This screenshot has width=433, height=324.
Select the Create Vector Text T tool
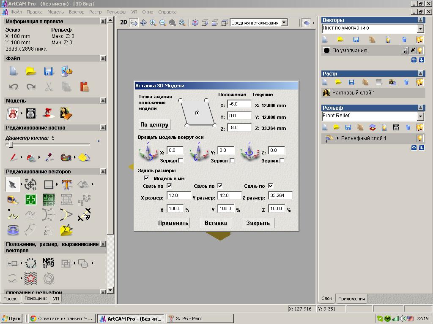click(x=66, y=184)
